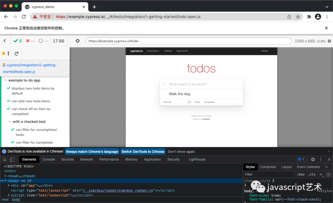Check off the 'Walk the dog' todo
Screen dimensions: 333x203
coord(163,94)
